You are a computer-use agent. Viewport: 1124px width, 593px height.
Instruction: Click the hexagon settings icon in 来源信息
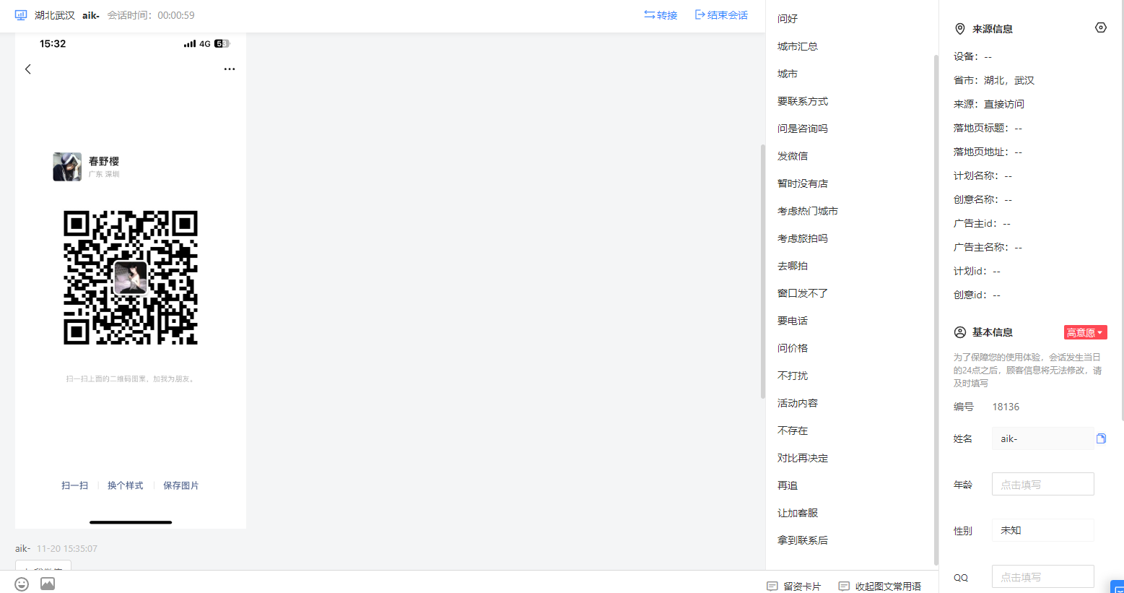click(x=1101, y=27)
